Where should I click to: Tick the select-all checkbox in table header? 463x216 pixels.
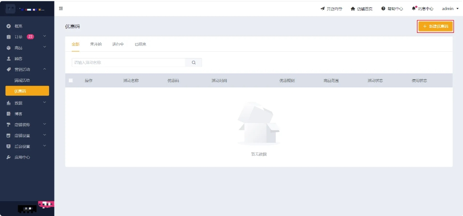click(71, 81)
